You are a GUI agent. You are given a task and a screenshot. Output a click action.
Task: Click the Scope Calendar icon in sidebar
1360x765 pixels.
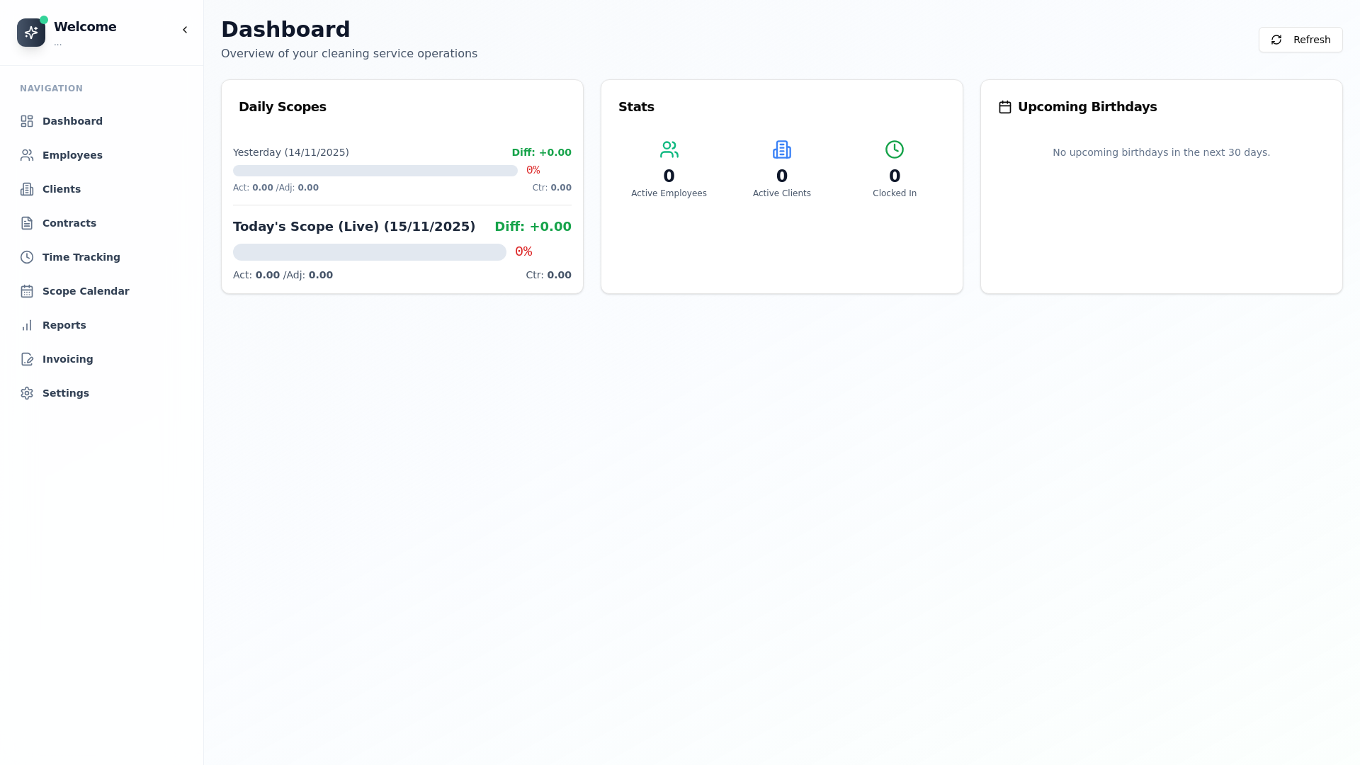[27, 291]
